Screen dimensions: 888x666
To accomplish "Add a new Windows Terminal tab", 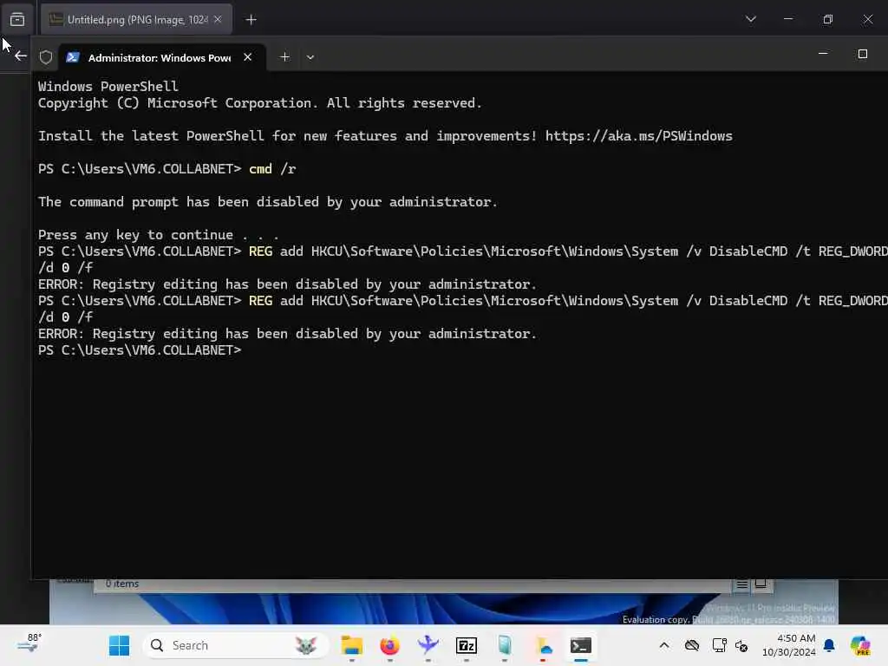I will [x=284, y=57].
